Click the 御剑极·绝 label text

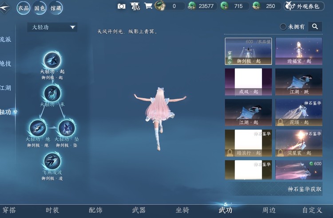click(38, 145)
